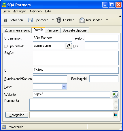Open website in browser via globe icon
The height and width of the screenshot is (131, 123).
click(x=115, y=94)
